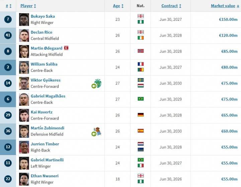The image size is (241, 187).
Task: Click the Germany flag in Kai Havertz's row
Action: [x=141, y=115]
